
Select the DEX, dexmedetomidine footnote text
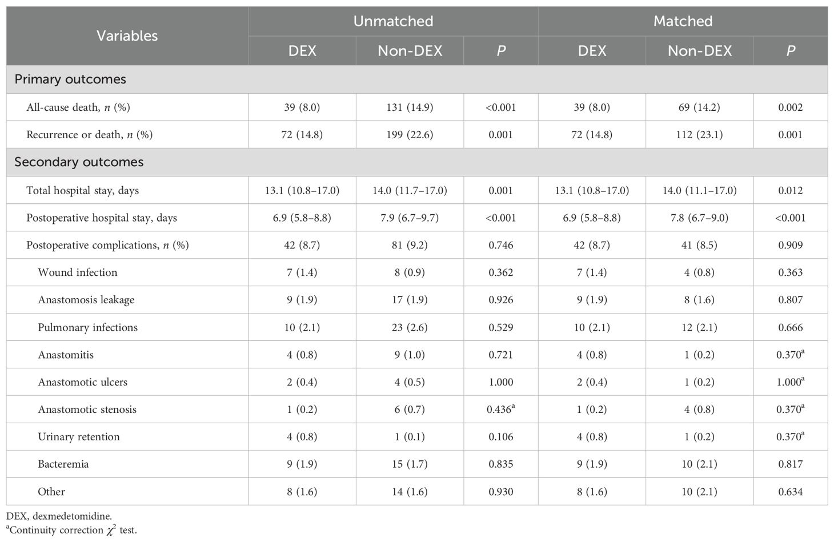pos(59,516)
